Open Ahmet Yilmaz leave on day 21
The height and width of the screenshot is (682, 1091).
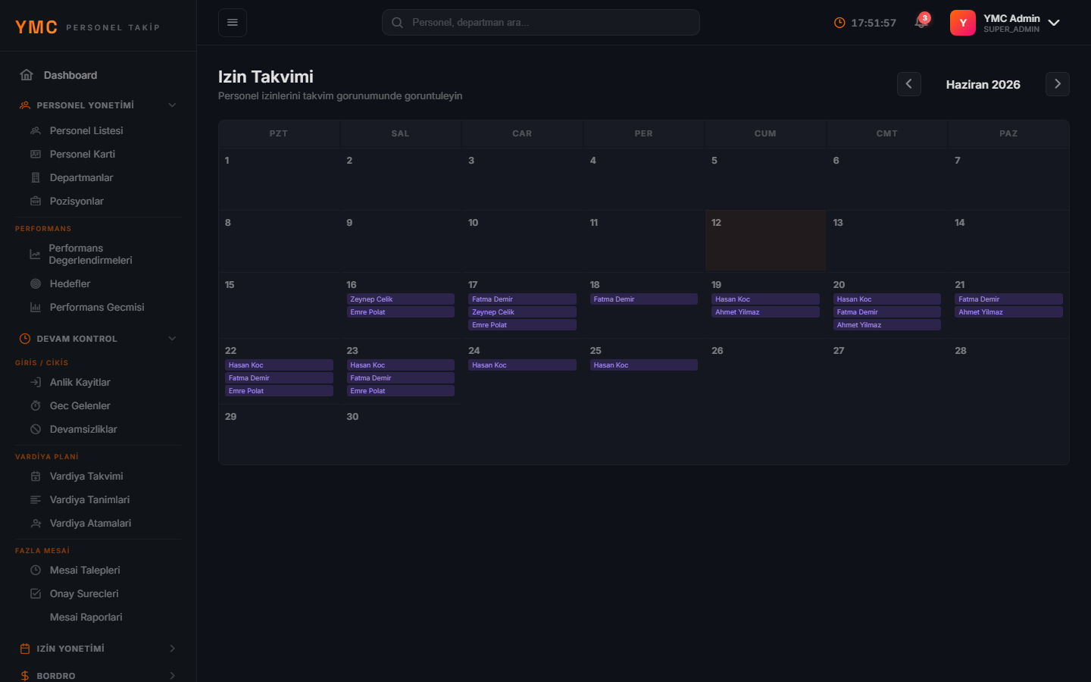1008,312
